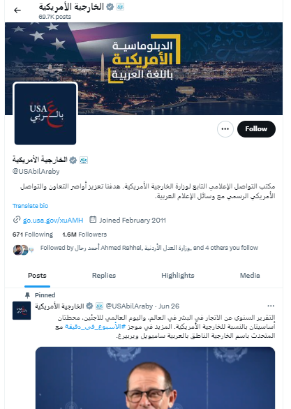Open the USA بالعربي profile picture

point(45,114)
